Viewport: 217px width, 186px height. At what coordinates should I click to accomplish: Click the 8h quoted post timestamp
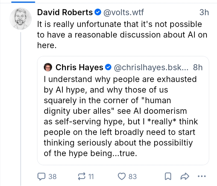198,67
